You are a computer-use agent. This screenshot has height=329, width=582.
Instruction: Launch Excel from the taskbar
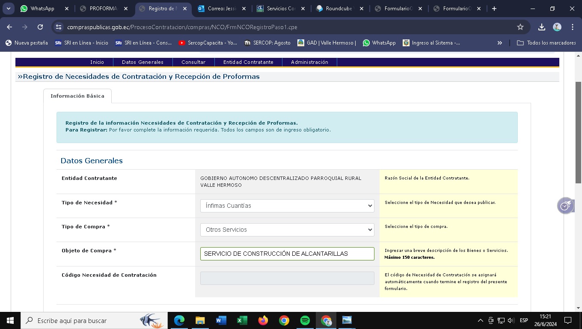[242, 320]
